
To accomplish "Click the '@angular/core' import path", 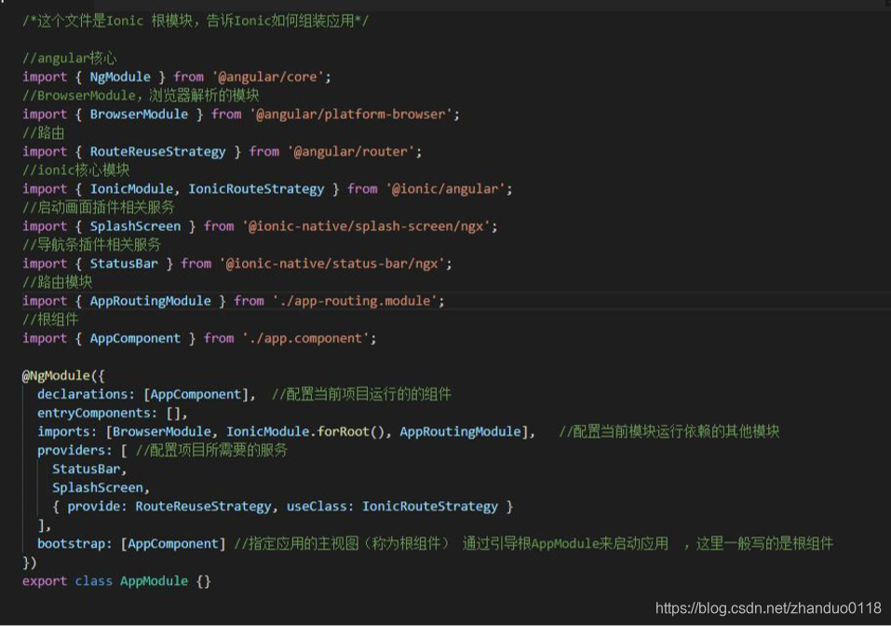I will point(267,76).
